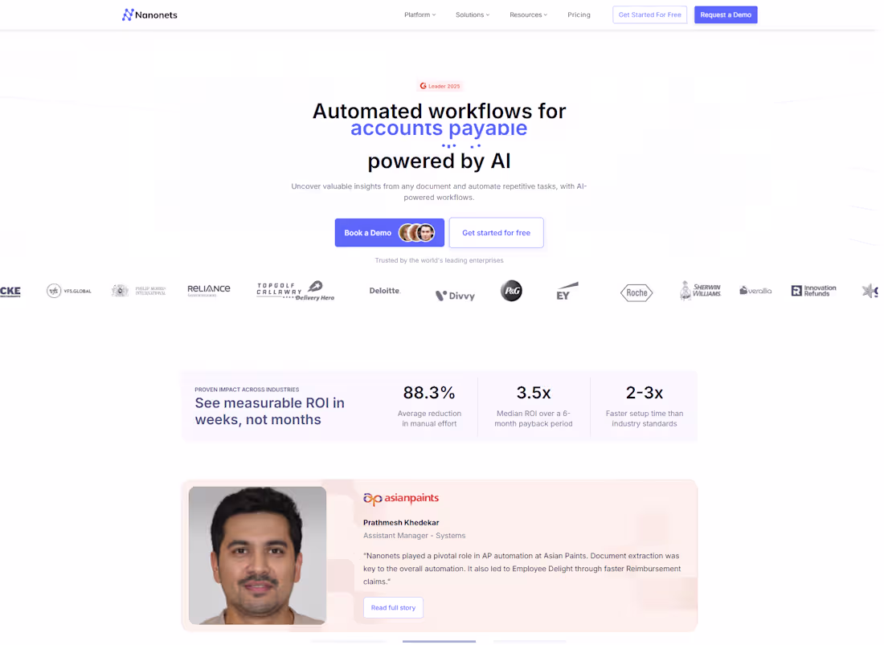The width and height of the screenshot is (884, 645).
Task: Click the Verallia logo
Action: click(754, 292)
